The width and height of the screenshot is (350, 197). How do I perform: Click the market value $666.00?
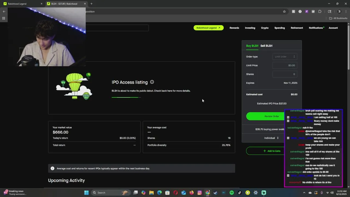click(x=60, y=132)
